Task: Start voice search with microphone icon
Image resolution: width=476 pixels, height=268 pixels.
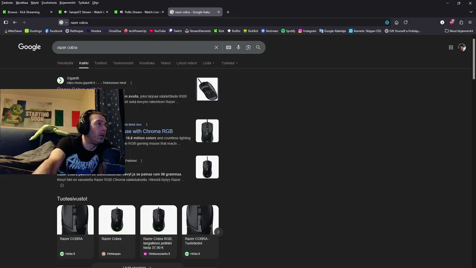Action: tap(238, 47)
